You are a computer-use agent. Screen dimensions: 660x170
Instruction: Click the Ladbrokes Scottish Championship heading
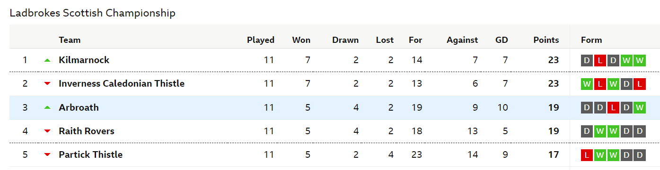92,13
